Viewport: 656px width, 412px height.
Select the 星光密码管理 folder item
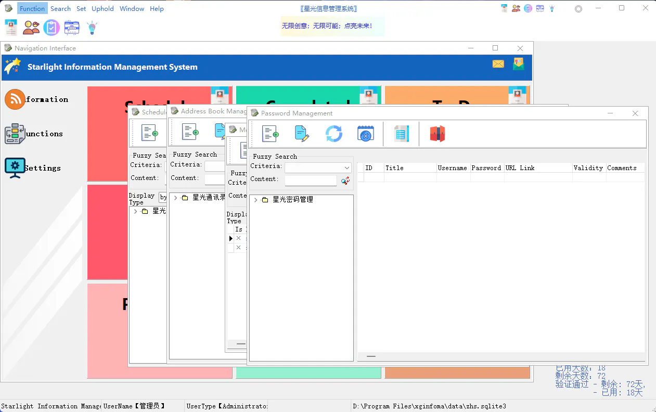[292, 200]
